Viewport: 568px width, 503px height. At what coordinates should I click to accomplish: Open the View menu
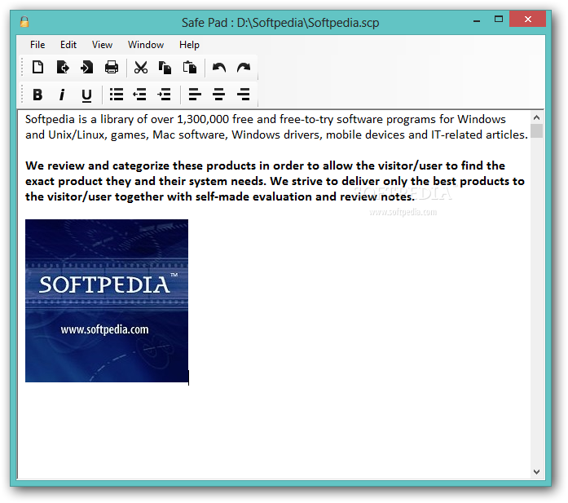[102, 45]
